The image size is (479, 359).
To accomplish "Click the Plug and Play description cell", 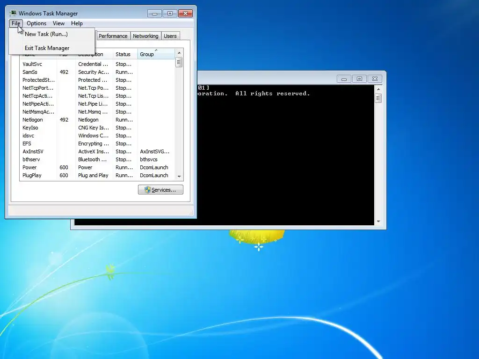I will coord(93,175).
